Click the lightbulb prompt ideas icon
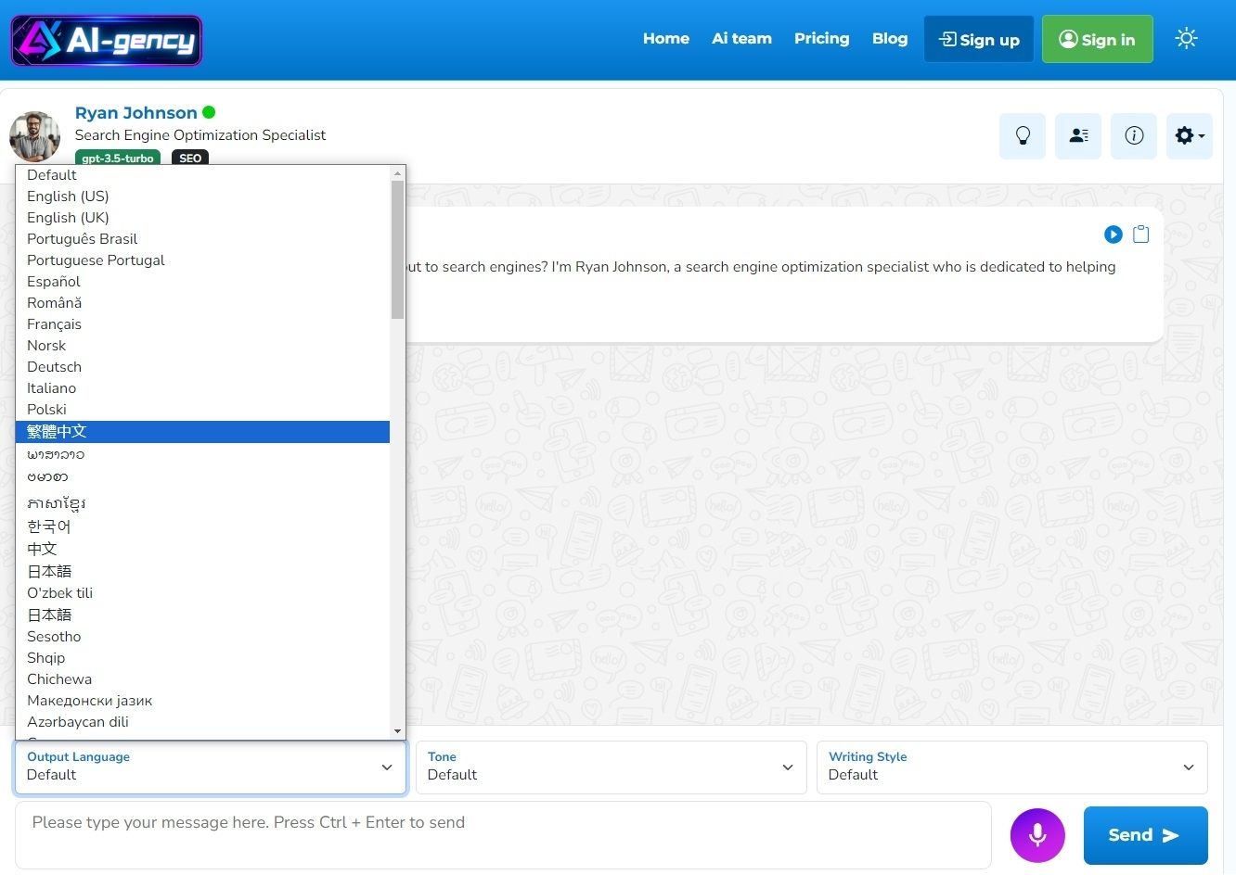Image resolution: width=1236 pixels, height=875 pixels. click(x=1023, y=136)
